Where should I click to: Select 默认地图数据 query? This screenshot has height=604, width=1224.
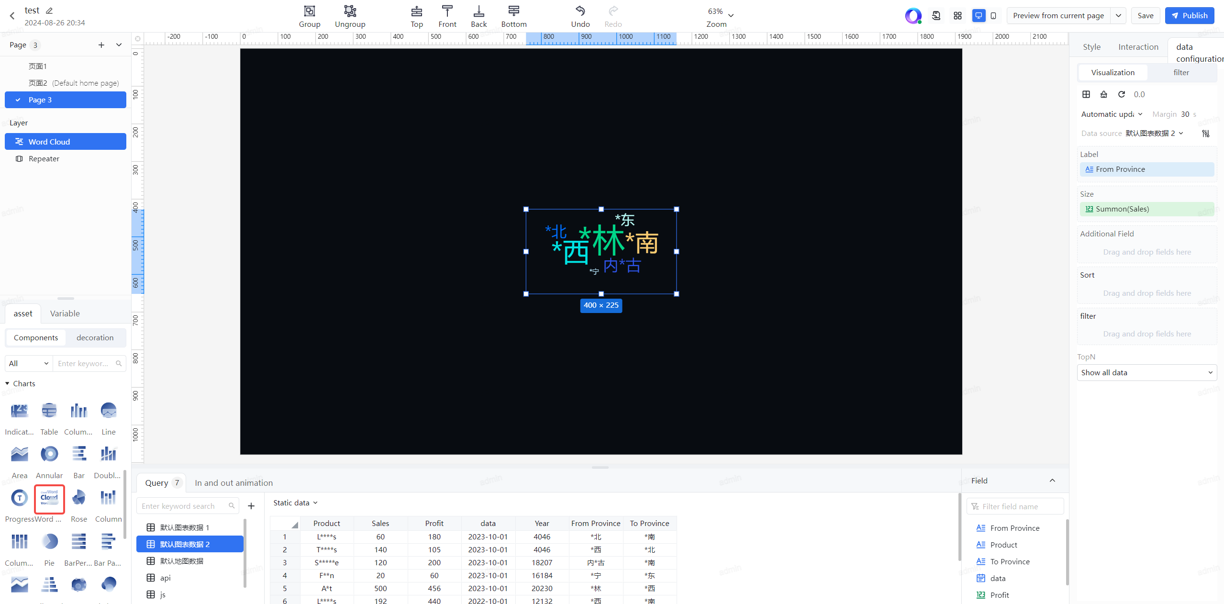[x=190, y=561]
